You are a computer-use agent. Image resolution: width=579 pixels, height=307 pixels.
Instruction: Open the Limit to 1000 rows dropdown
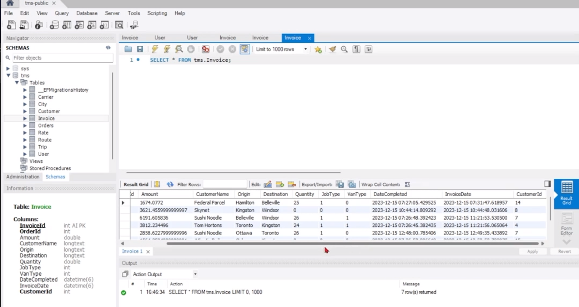tap(305, 49)
